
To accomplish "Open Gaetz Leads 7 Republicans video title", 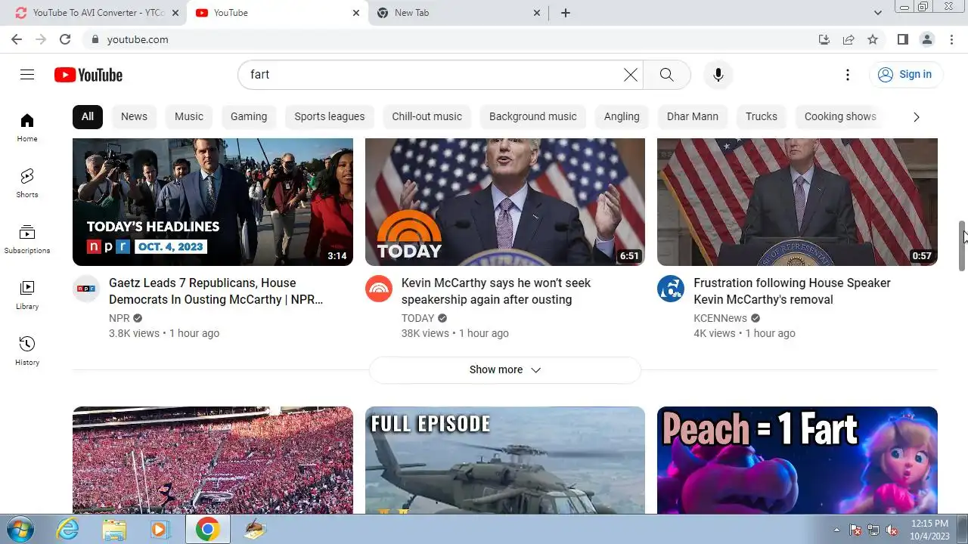I will (216, 291).
